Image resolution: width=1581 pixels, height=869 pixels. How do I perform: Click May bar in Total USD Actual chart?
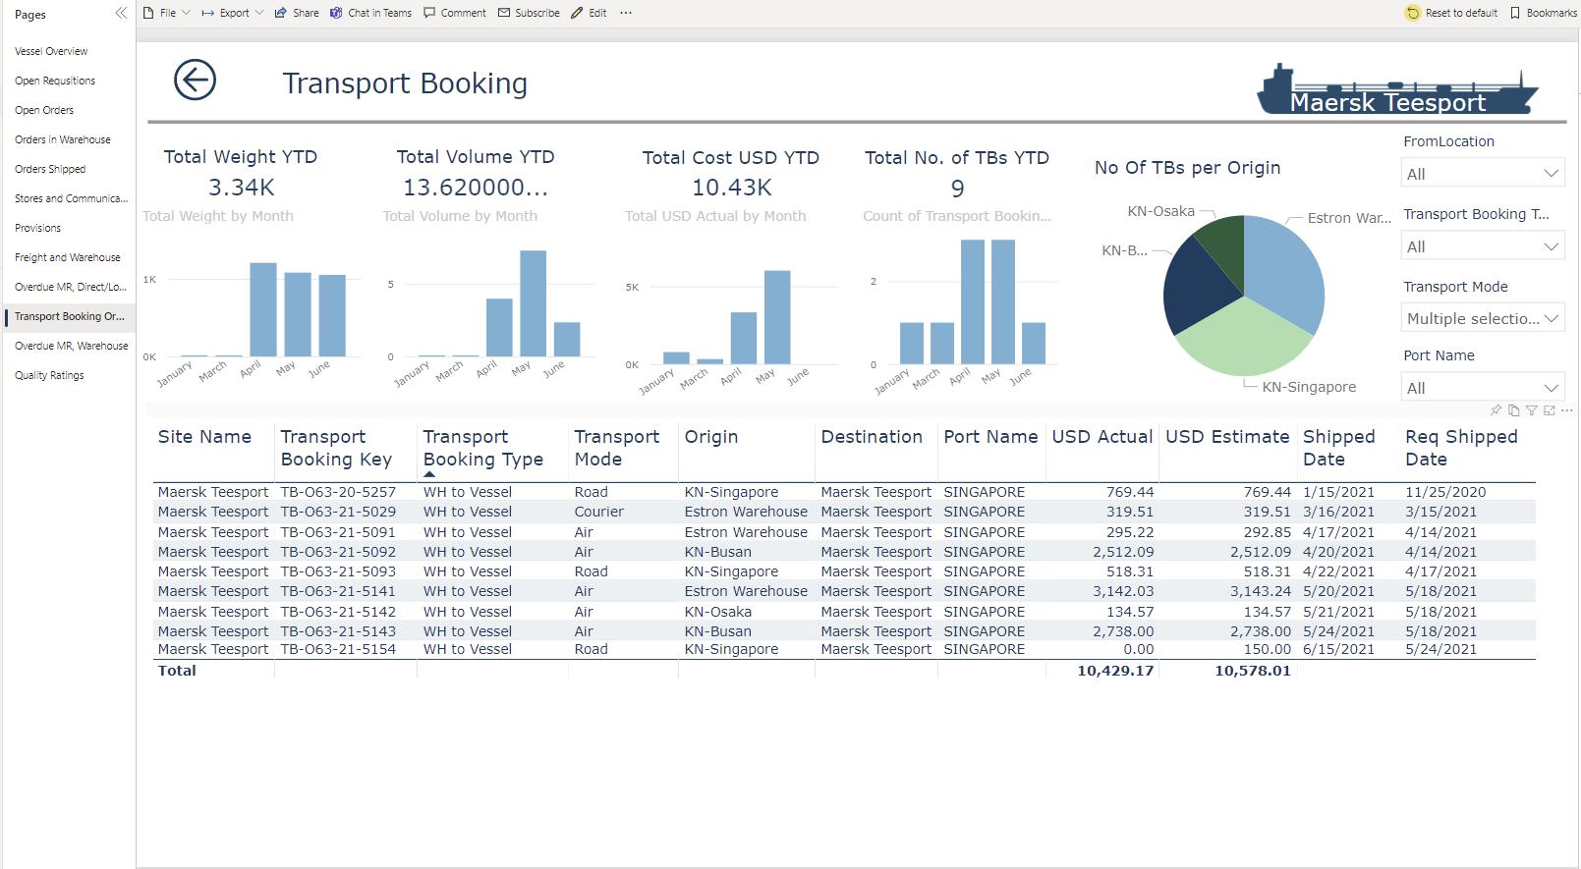tap(777, 317)
